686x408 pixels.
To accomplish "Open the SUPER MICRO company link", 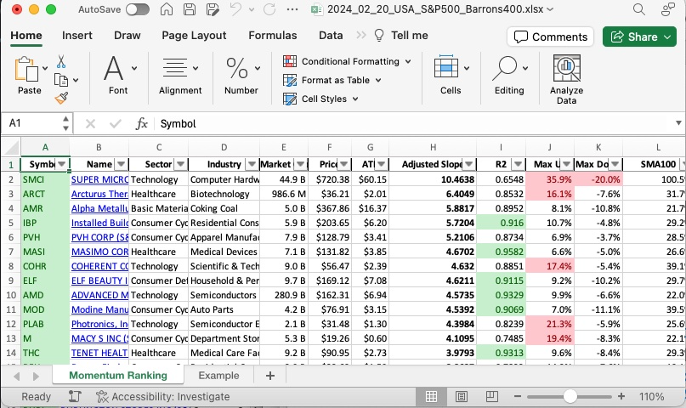I will pyautogui.click(x=99, y=179).
